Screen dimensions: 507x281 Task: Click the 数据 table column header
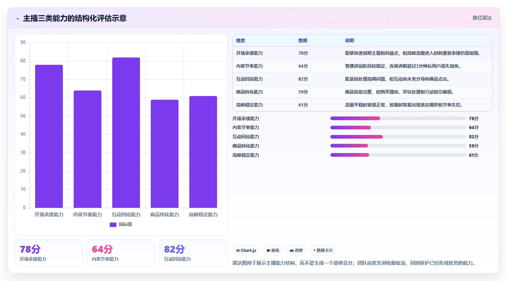tap(303, 41)
